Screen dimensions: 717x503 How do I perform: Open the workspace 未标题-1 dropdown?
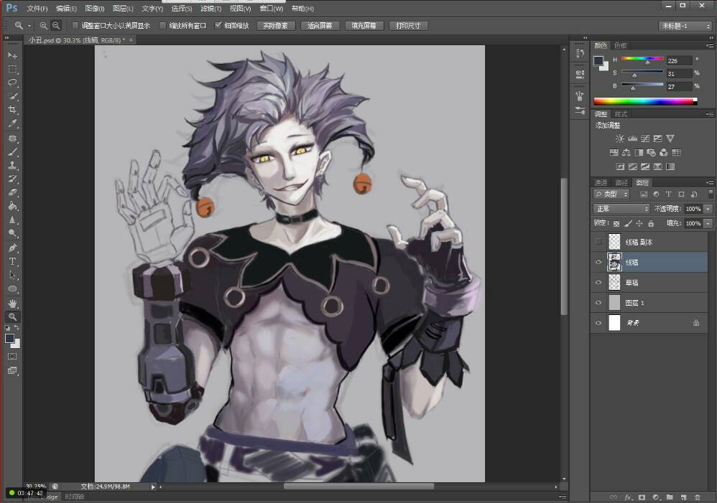pyautogui.click(x=685, y=26)
